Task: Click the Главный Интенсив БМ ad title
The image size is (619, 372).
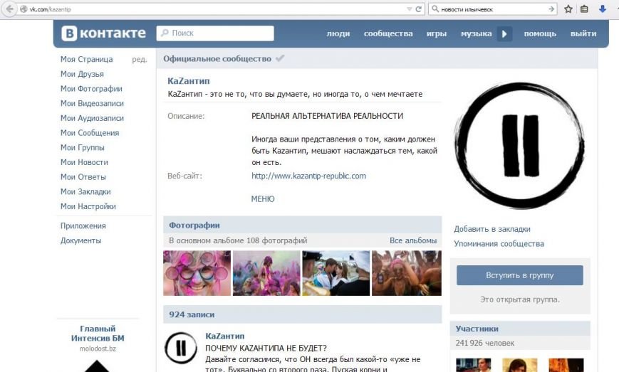Action: pos(98,334)
